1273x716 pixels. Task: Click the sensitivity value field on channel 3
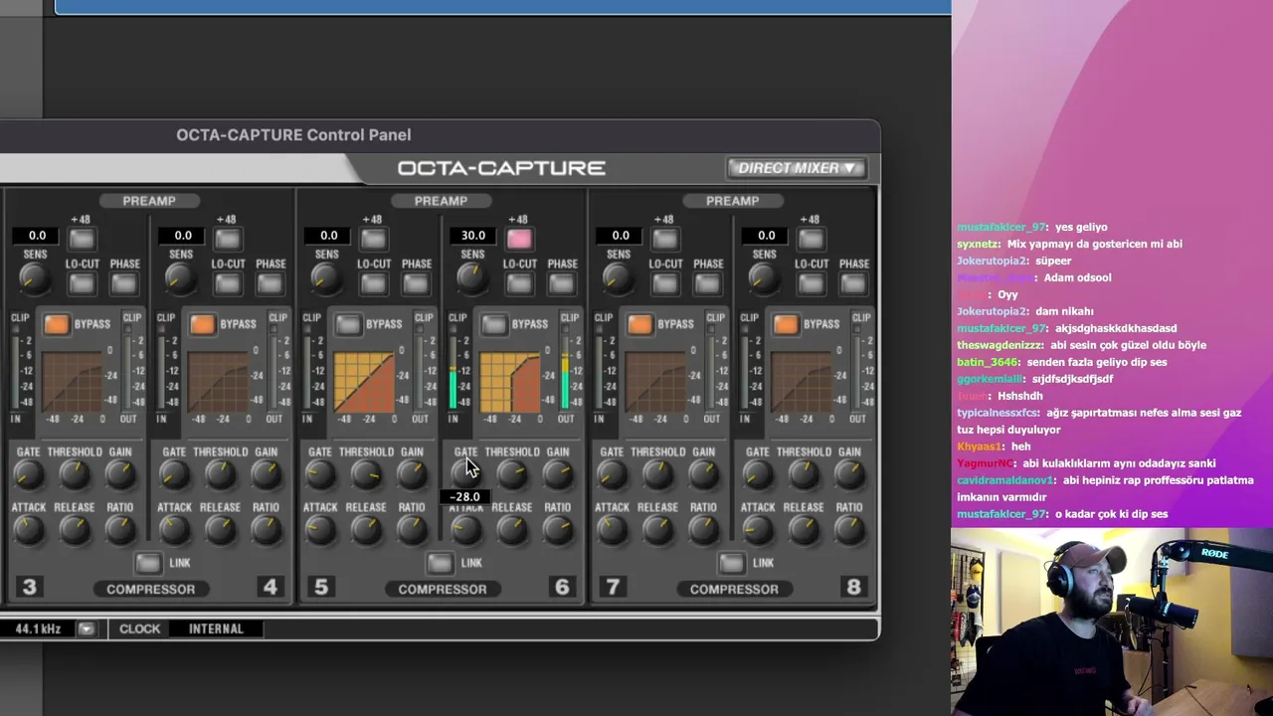coord(36,236)
